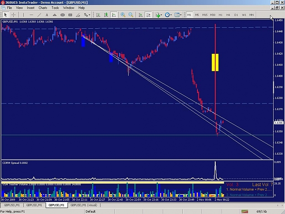The height and width of the screenshot is (214, 285).
Task: Open the Charts menu
Action: point(43,8)
